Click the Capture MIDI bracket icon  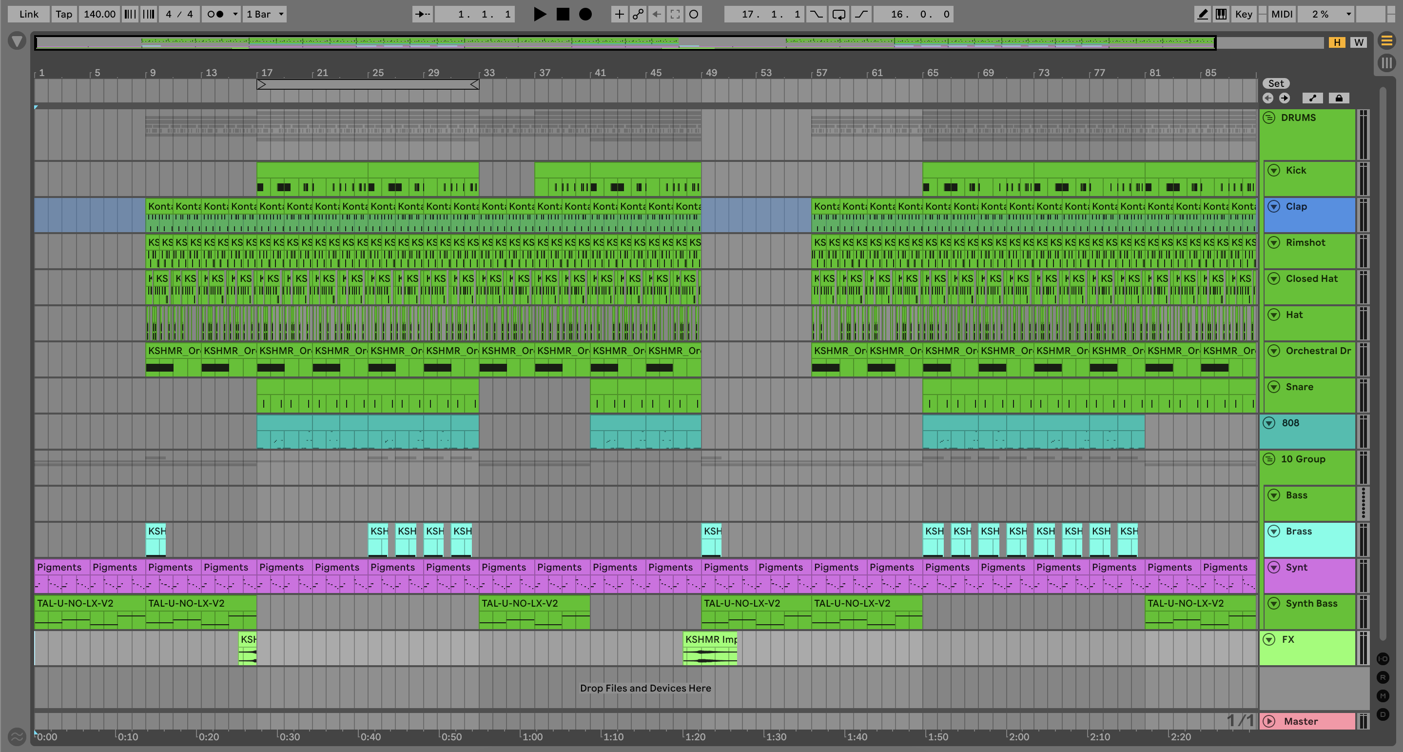pos(675,14)
